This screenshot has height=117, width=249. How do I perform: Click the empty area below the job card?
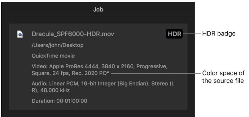[x=98, y=114]
